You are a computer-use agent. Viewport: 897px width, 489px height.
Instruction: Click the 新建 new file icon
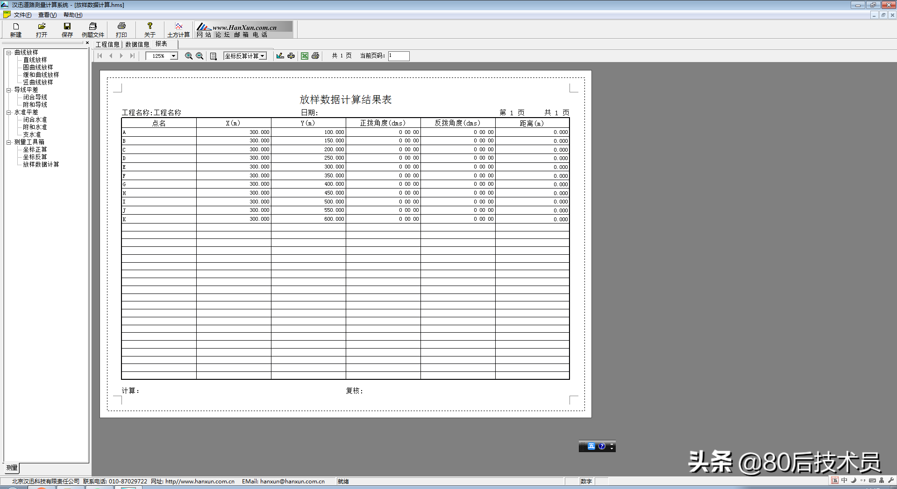[x=16, y=30]
